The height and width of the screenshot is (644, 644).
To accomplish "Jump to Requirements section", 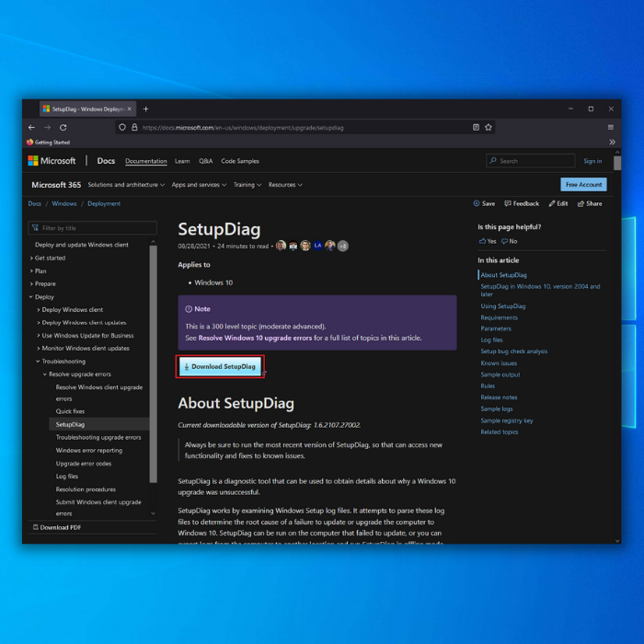I will click(499, 317).
